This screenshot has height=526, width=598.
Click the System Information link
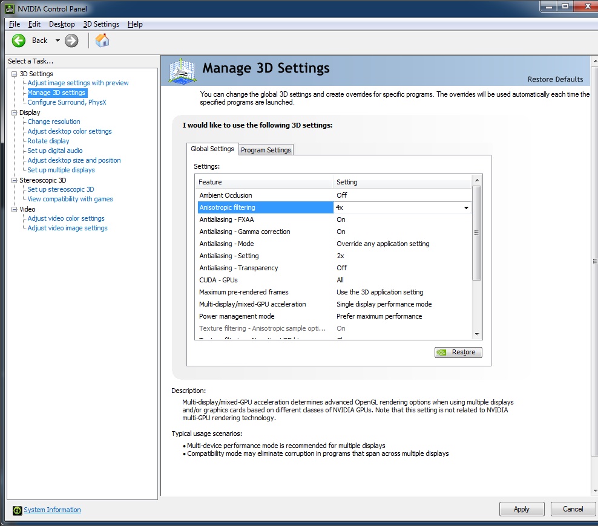pos(52,510)
